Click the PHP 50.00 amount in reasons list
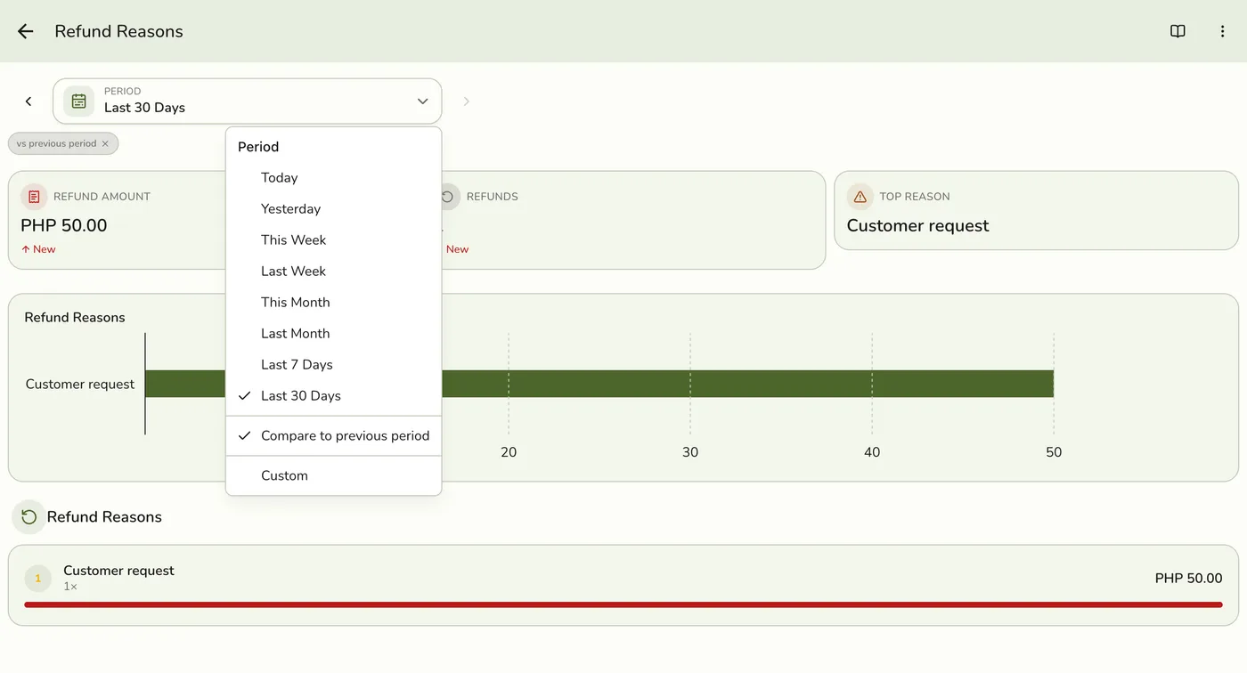 (1188, 579)
